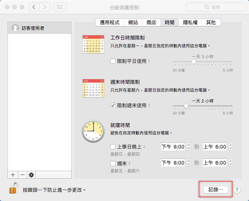Image resolution: width=249 pixels, height=201 pixels.
Task: Click the bedtime clock icon
Action: 93,131
